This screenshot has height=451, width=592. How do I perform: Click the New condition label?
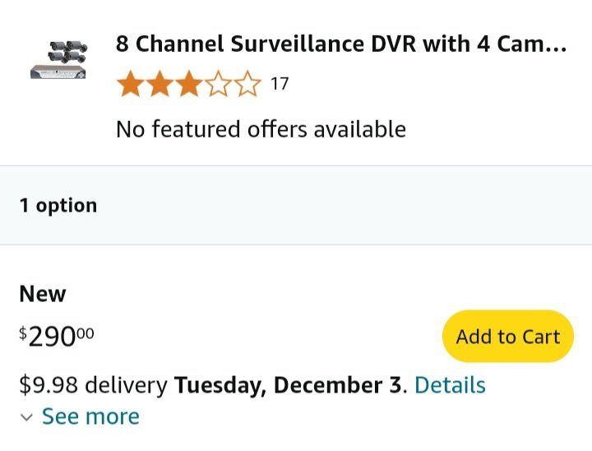point(43,294)
